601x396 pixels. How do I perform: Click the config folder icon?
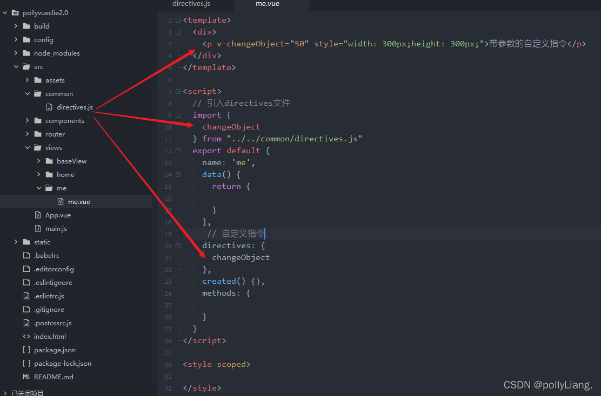point(26,39)
